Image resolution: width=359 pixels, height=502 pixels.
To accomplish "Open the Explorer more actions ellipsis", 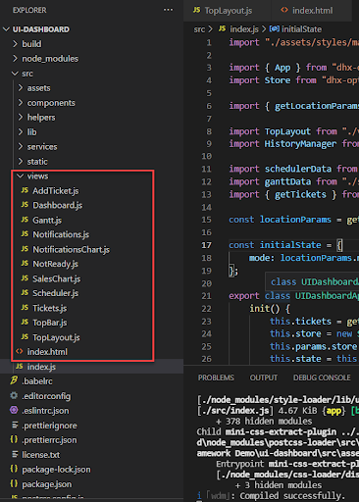I will pyautogui.click(x=168, y=10).
